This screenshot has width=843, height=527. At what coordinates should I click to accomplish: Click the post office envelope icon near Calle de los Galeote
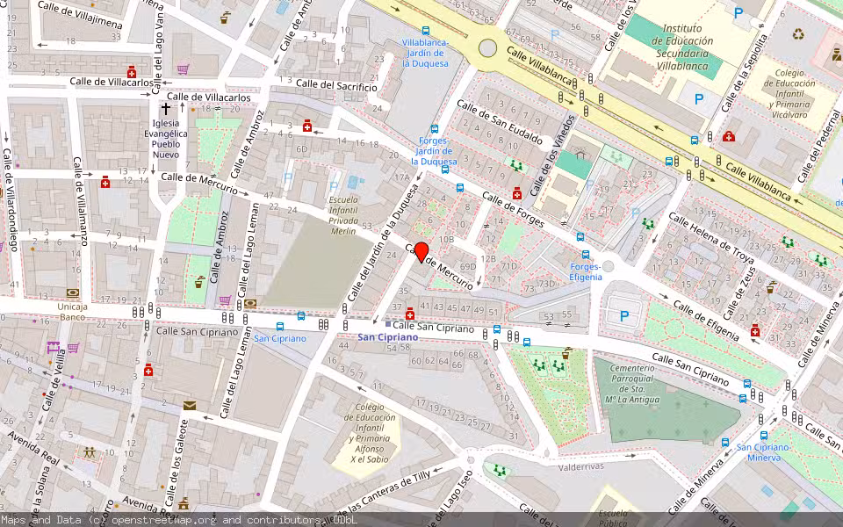(x=190, y=406)
